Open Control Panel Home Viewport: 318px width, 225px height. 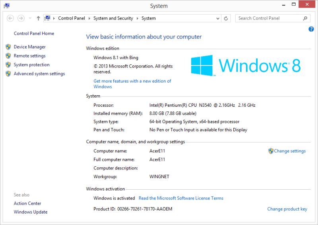coord(34,33)
